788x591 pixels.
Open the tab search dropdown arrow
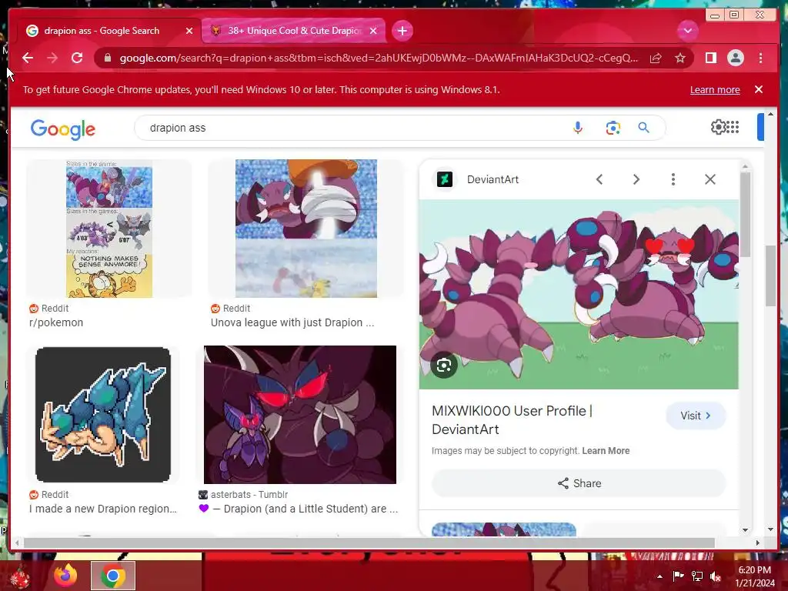(687, 31)
